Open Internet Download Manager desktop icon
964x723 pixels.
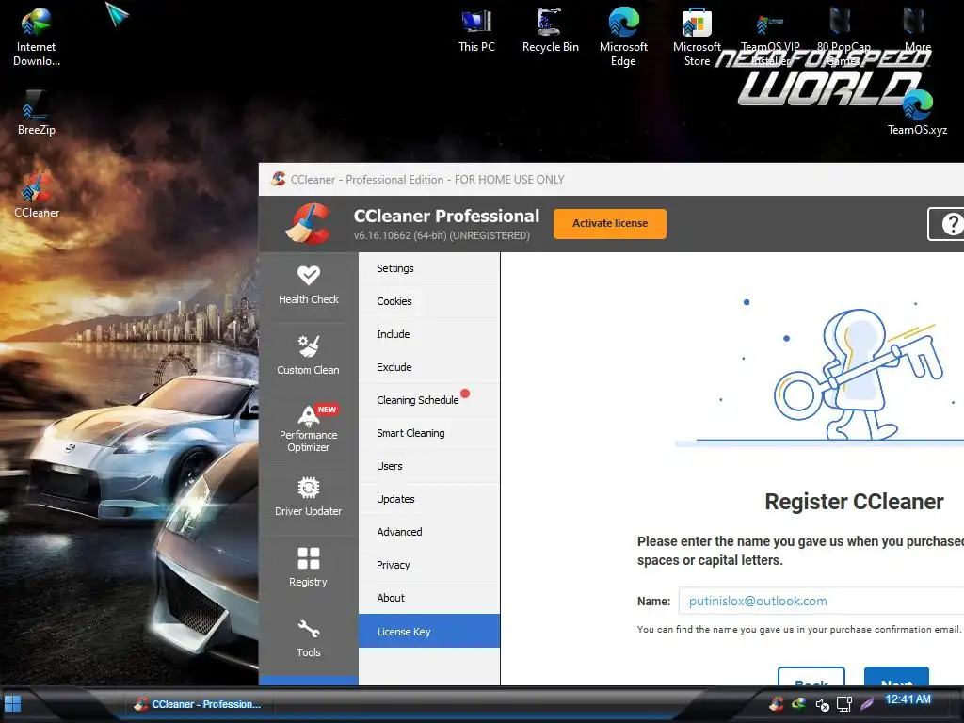tap(37, 37)
